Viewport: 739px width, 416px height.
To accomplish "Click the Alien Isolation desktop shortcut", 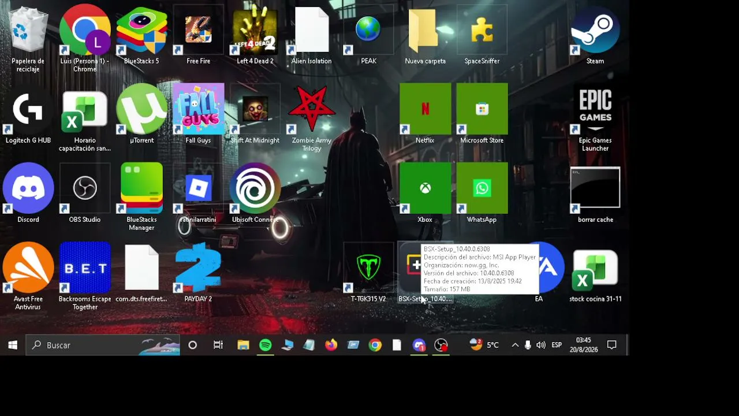I will tap(311, 35).
